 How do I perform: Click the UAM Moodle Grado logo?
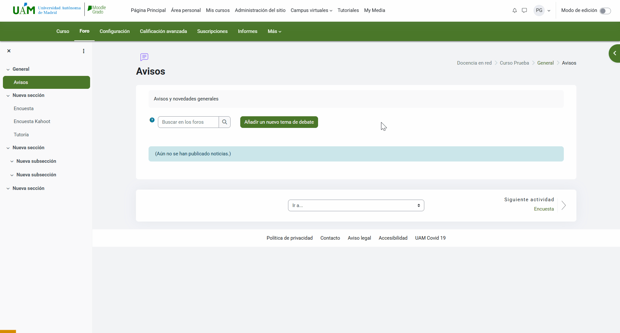pos(59,9)
